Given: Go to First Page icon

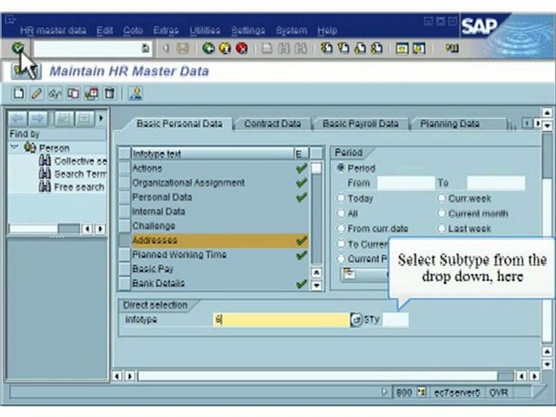Looking at the screenshot, I should click(x=326, y=48).
